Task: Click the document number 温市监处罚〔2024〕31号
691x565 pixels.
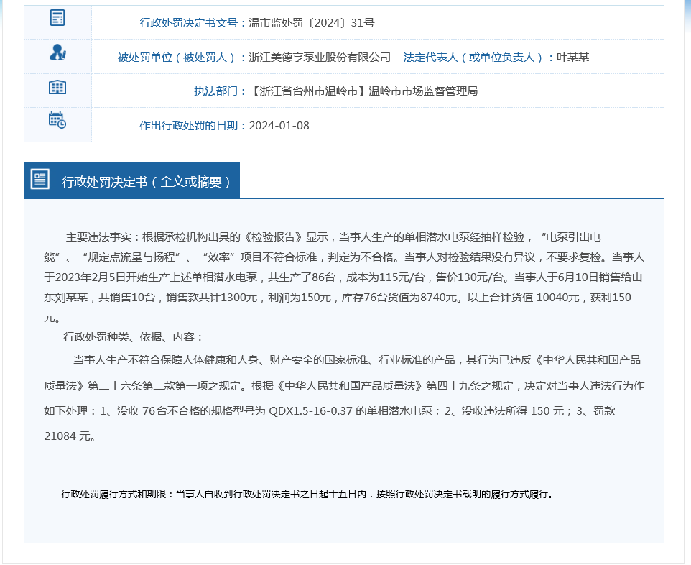Action: click(x=312, y=23)
